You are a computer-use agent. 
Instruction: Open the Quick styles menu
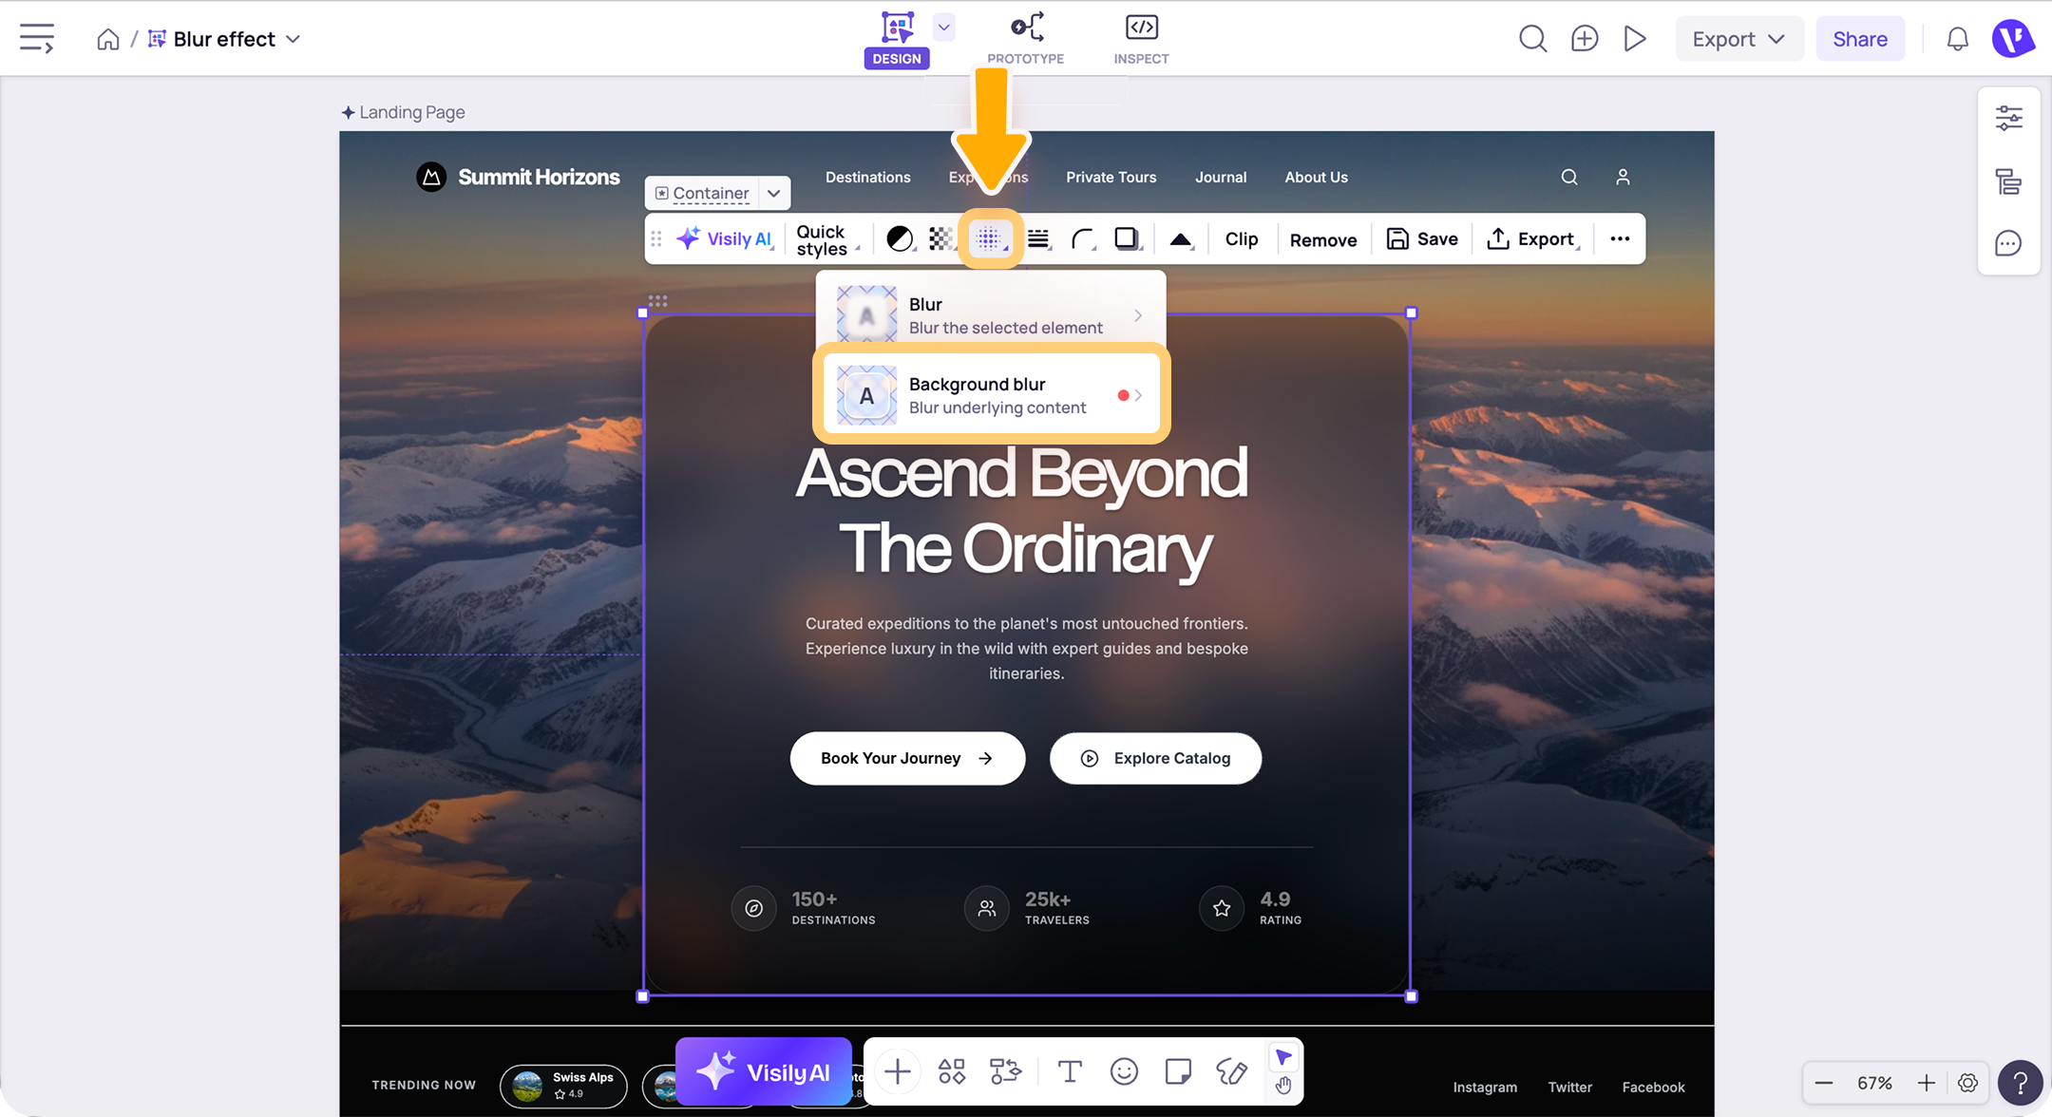click(827, 239)
